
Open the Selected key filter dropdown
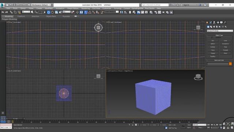(199, 125)
